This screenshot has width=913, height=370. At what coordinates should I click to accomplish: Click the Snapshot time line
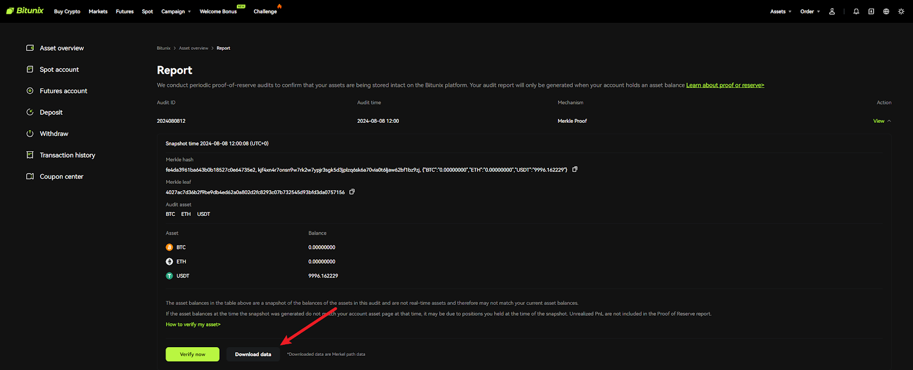[217, 143]
